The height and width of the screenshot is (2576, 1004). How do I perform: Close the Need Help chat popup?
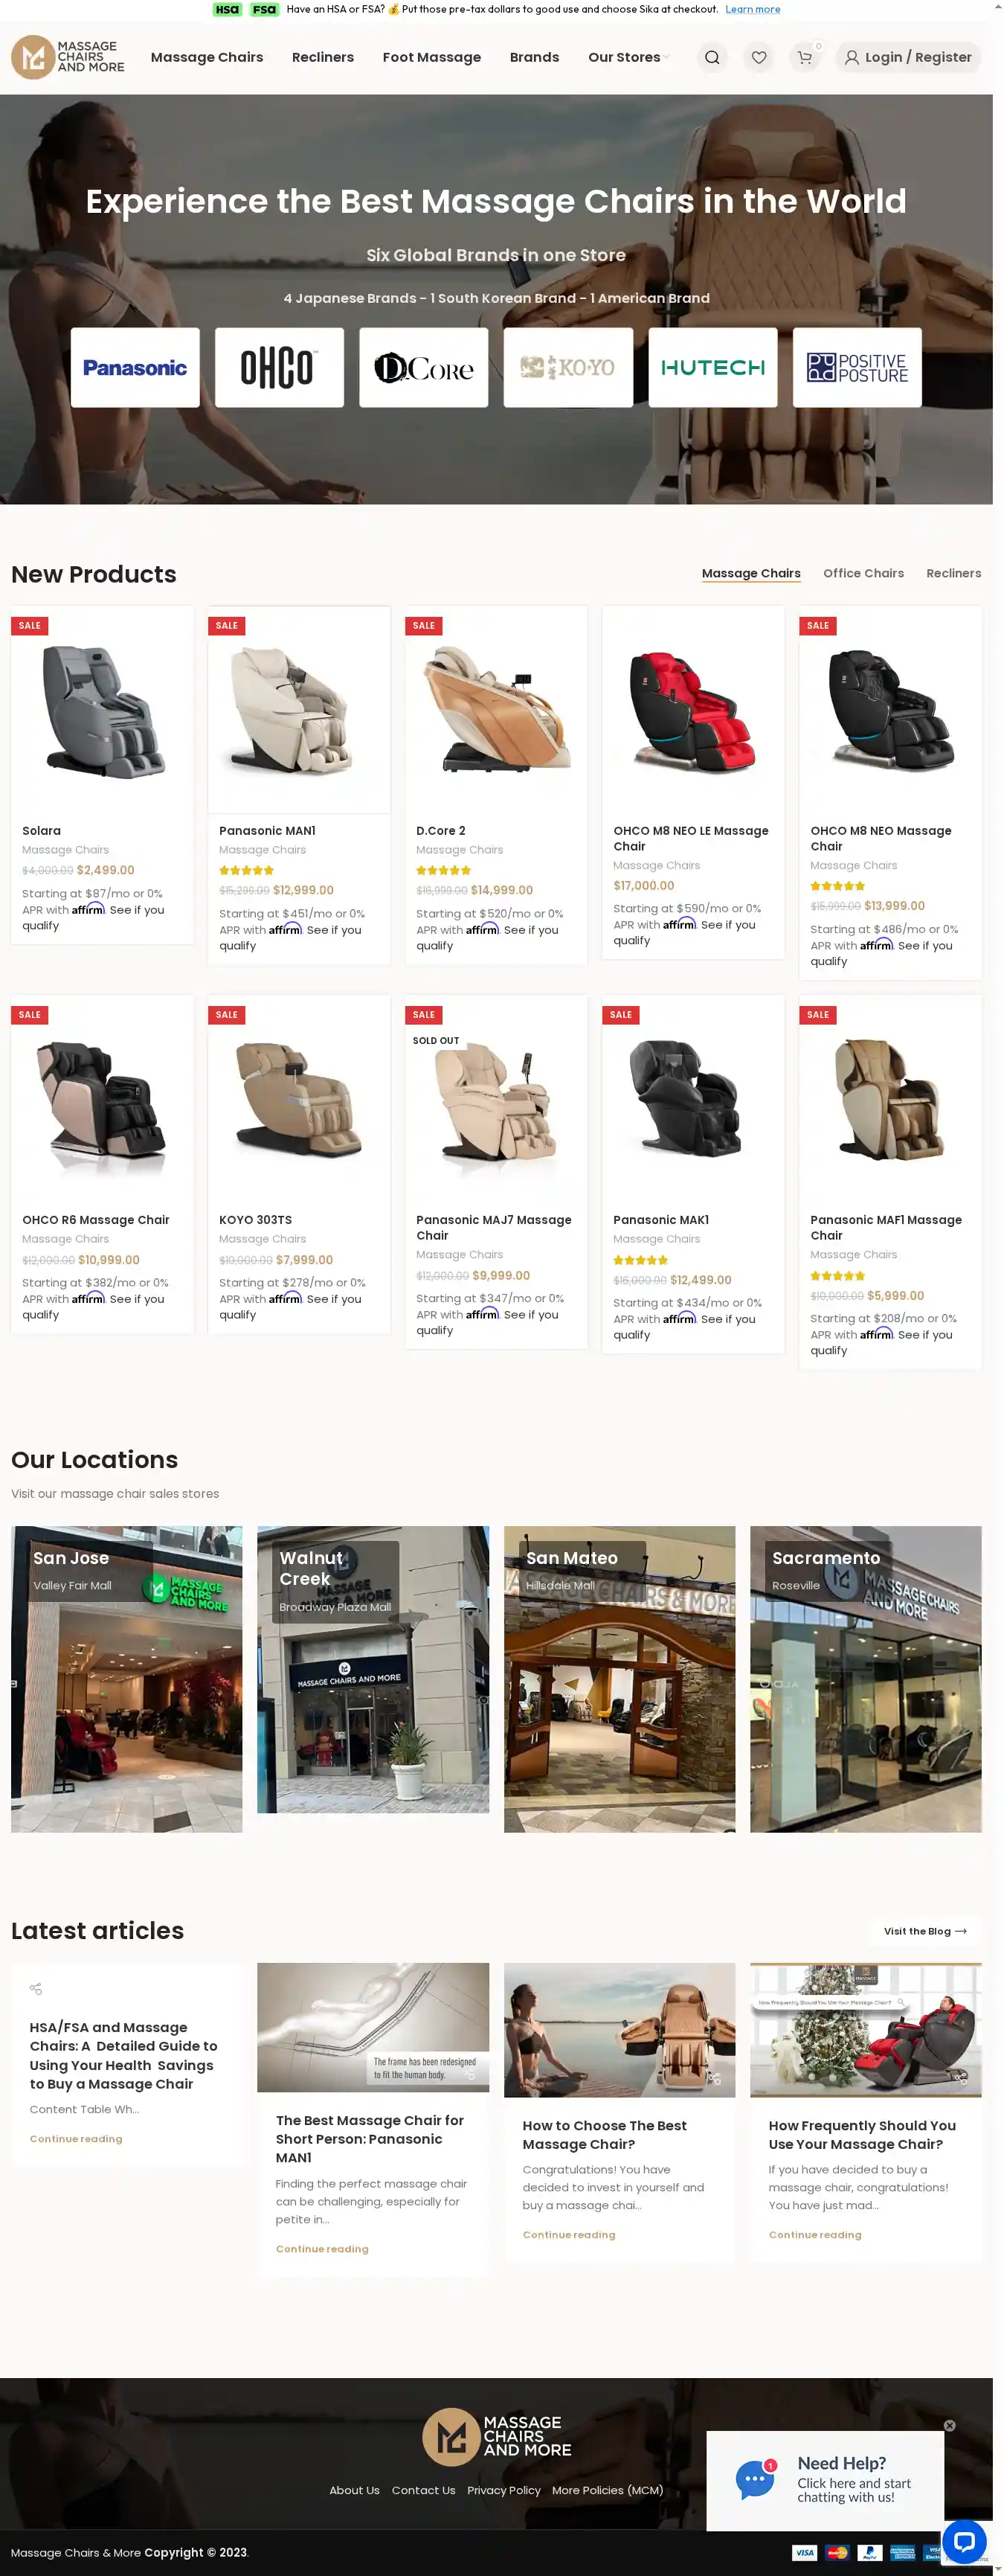point(949,2424)
